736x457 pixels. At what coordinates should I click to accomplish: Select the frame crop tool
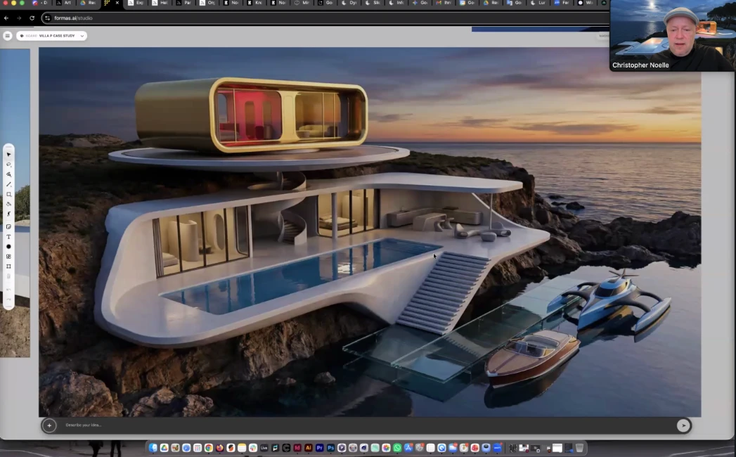point(8,266)
